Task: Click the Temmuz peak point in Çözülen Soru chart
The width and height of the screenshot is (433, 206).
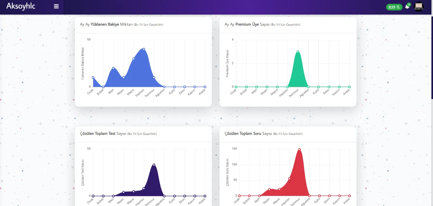Action: 299,149
